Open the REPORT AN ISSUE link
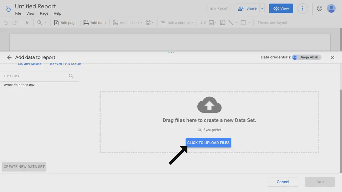Screen dimensions: 342x192 (65, 63)
